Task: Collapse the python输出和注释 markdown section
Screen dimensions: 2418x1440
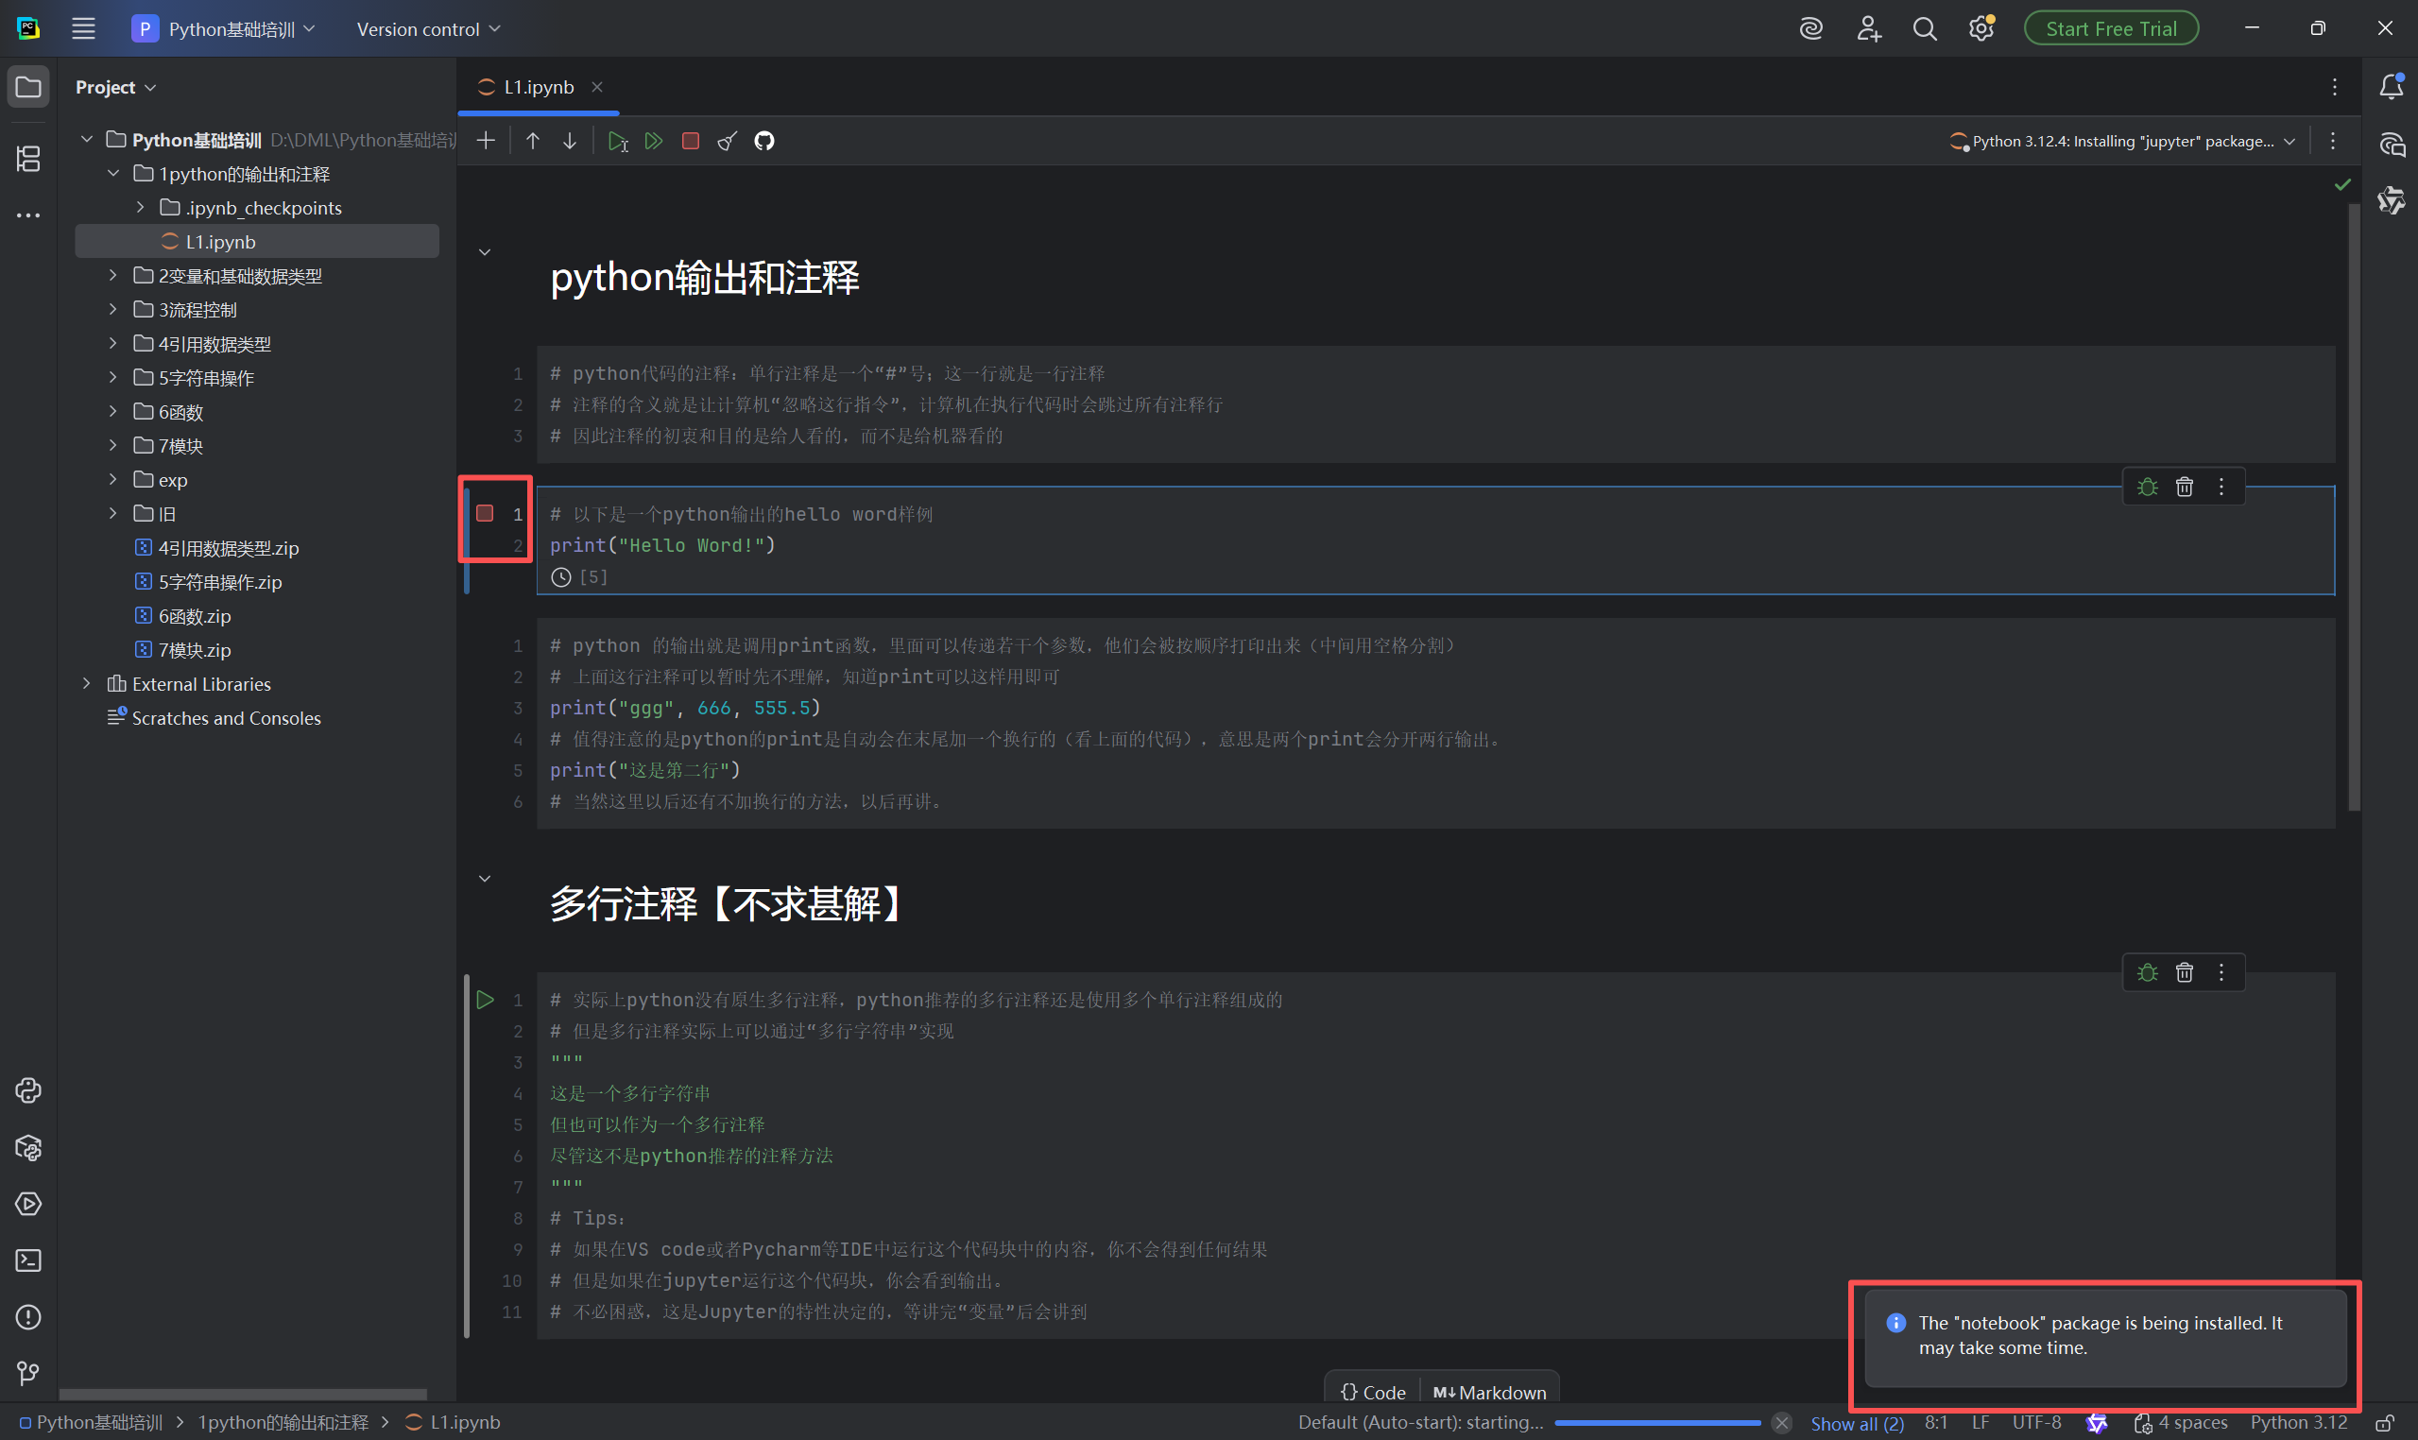Action: (485, 252)
